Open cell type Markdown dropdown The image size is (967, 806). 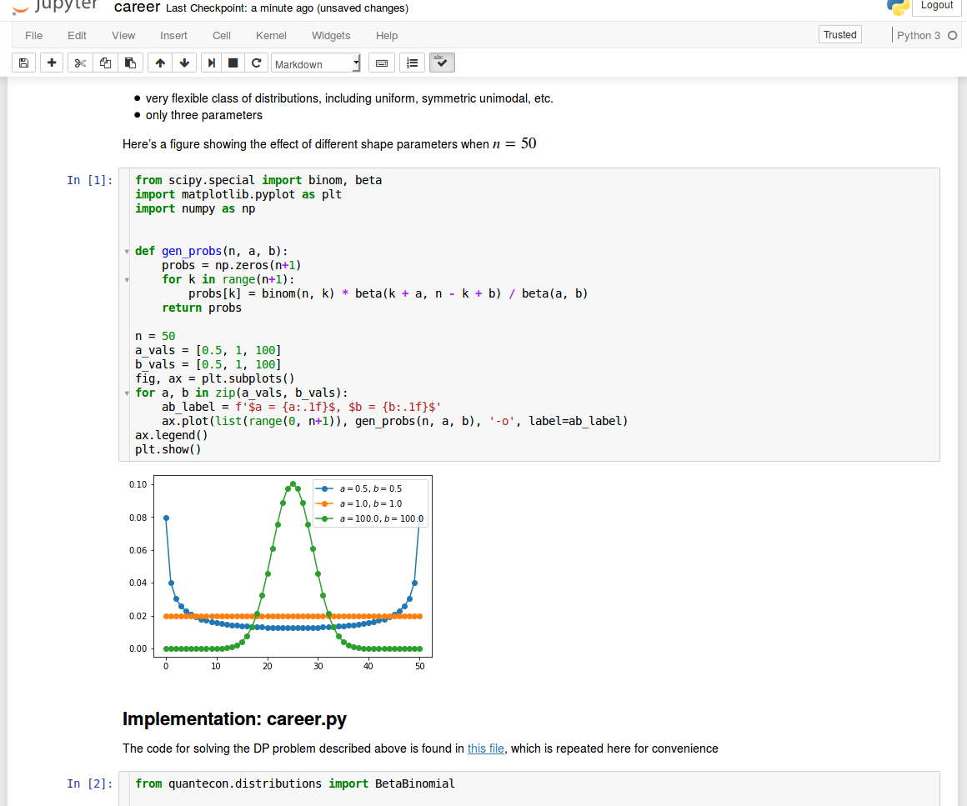316,63
